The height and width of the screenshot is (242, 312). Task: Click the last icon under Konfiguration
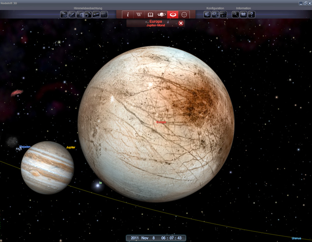click(223, 15)
